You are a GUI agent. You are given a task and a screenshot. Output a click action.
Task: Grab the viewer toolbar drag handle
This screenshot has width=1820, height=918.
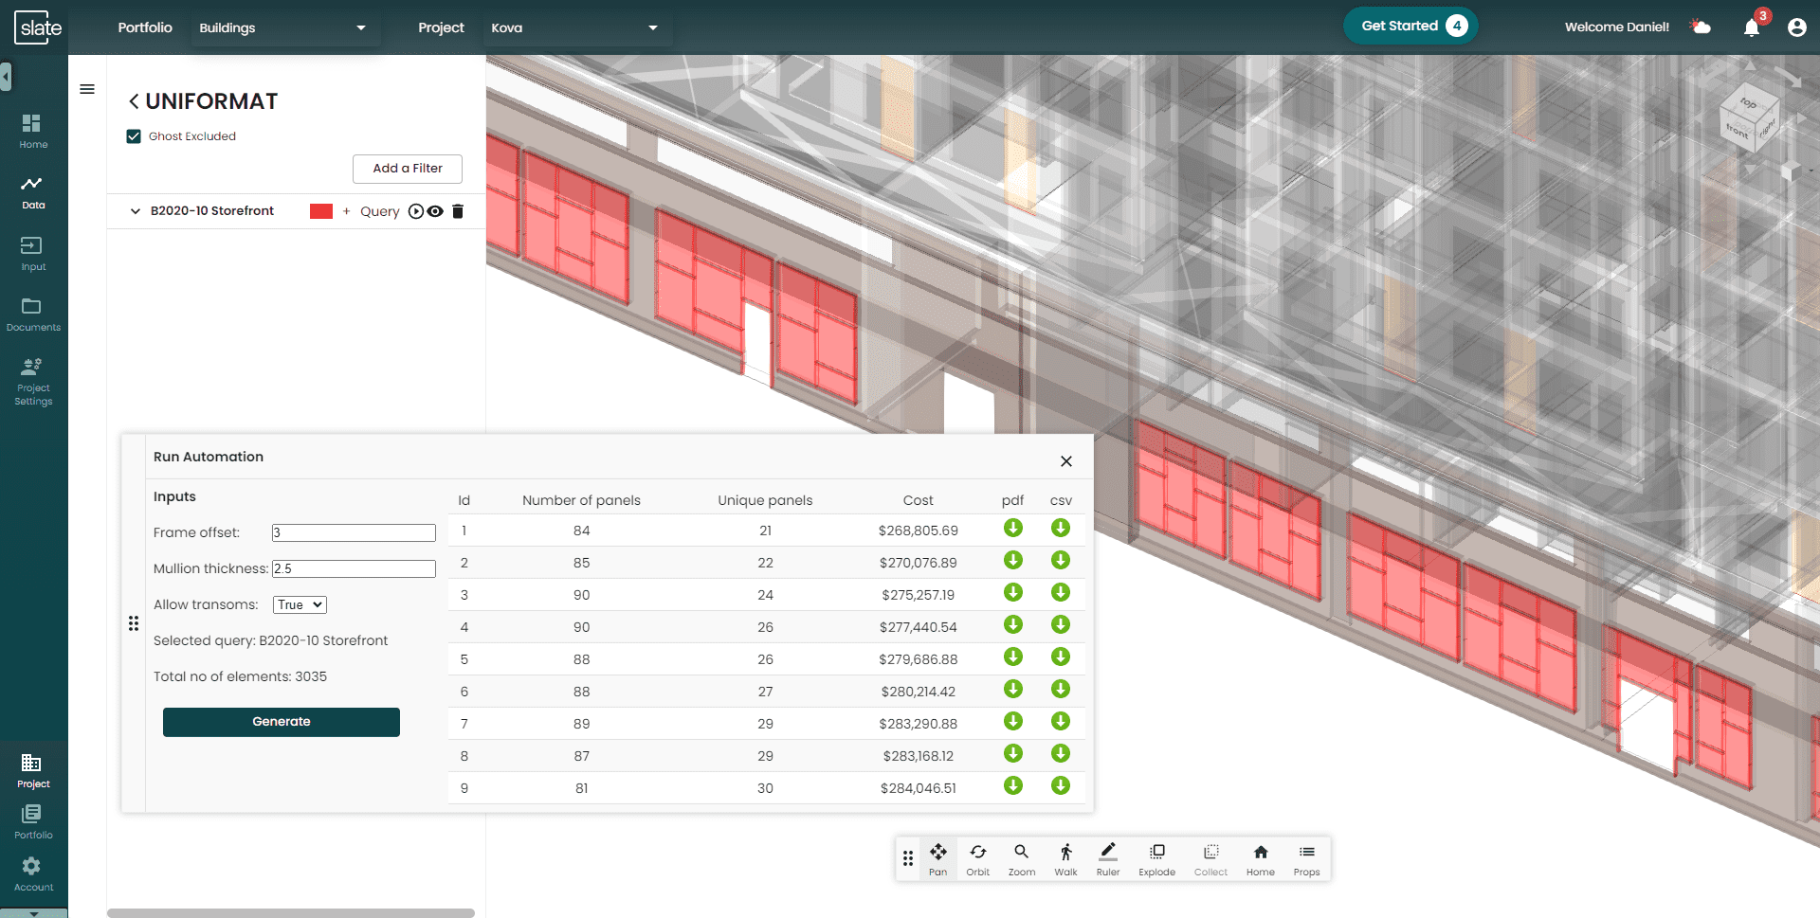908,858
